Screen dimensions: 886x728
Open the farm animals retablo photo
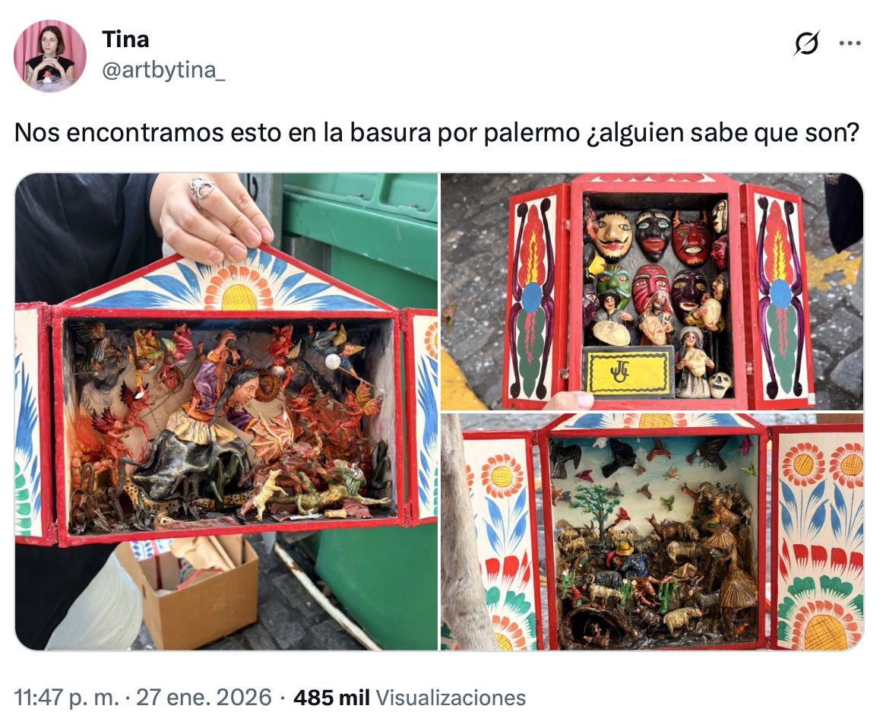(652, 532)
